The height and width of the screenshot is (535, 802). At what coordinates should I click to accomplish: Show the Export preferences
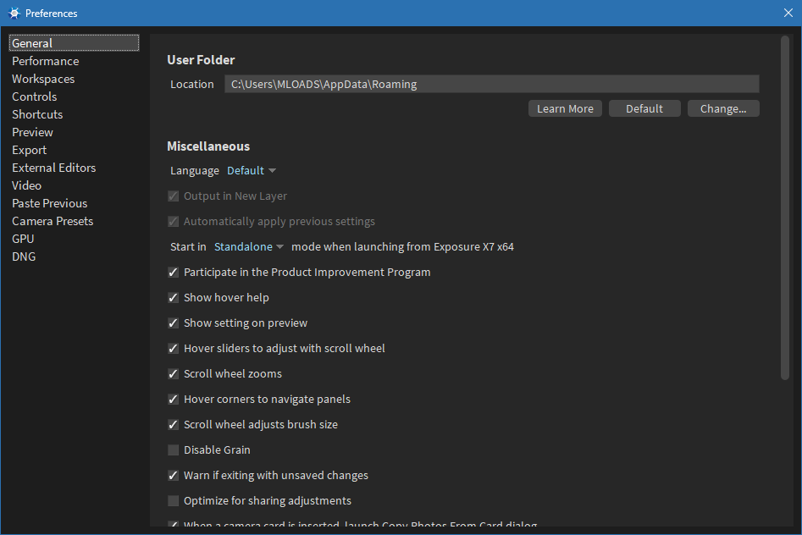[29, 151]
